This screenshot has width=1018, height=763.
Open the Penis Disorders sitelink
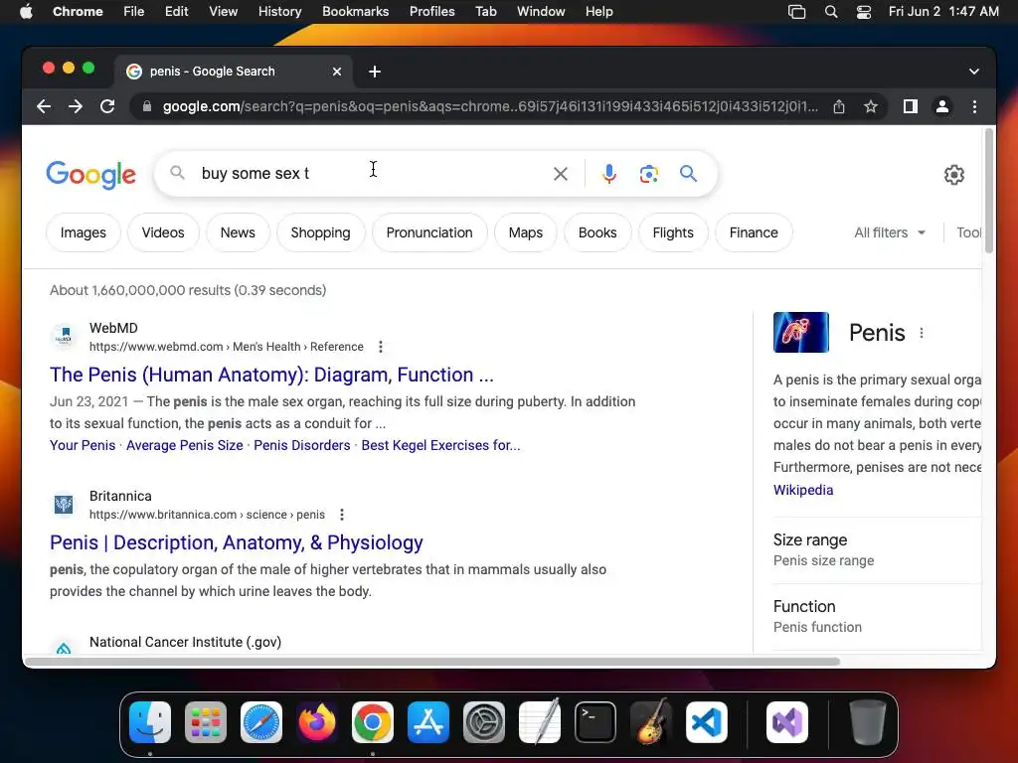302,445
